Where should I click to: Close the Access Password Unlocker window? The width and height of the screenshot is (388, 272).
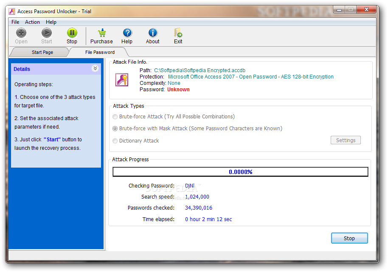pos(367,10)
